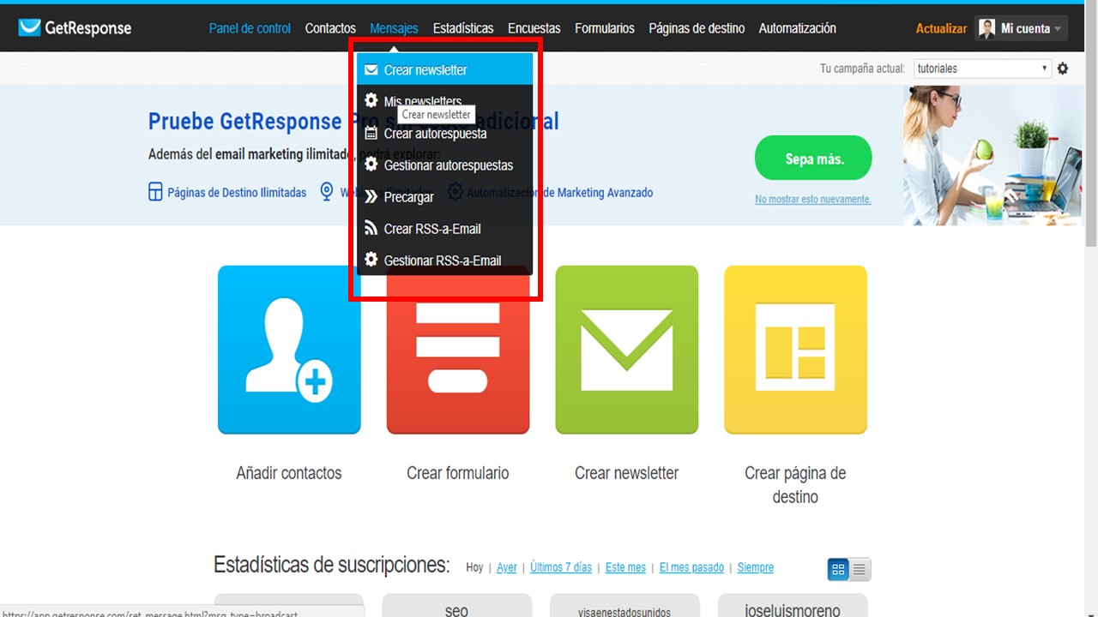This screenshot has width=1098, height=617.
Task: Open the Mensajes menu
Action: click(x=395, y=28)
